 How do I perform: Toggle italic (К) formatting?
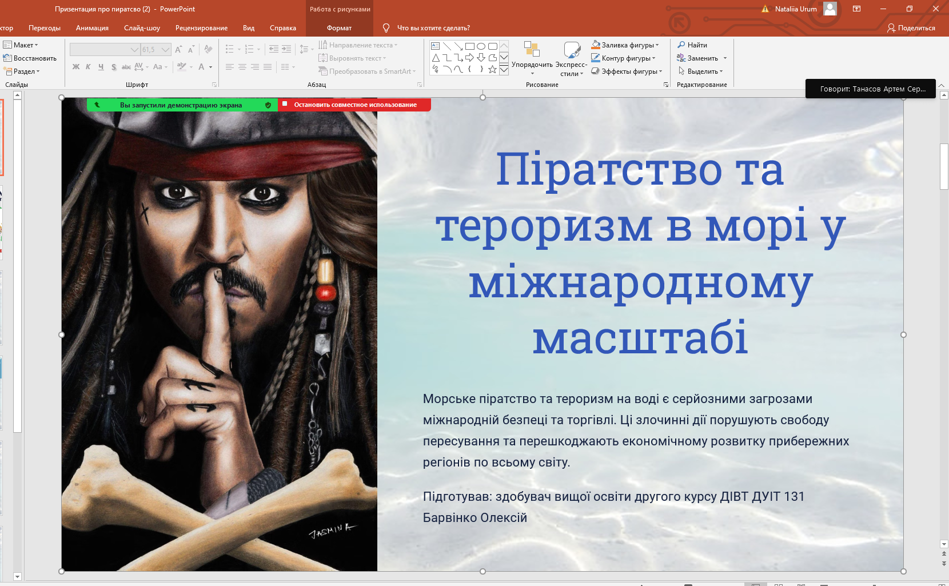tap(88, 67)
